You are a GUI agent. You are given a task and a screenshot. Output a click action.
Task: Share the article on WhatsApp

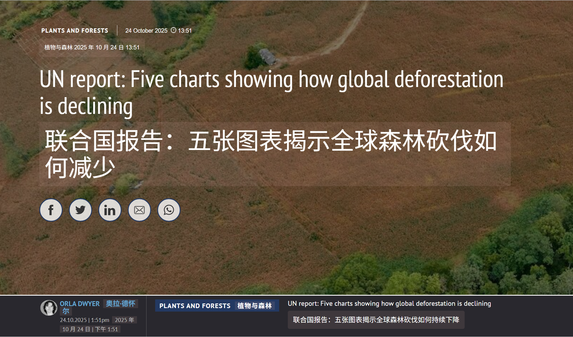(168, 210)
